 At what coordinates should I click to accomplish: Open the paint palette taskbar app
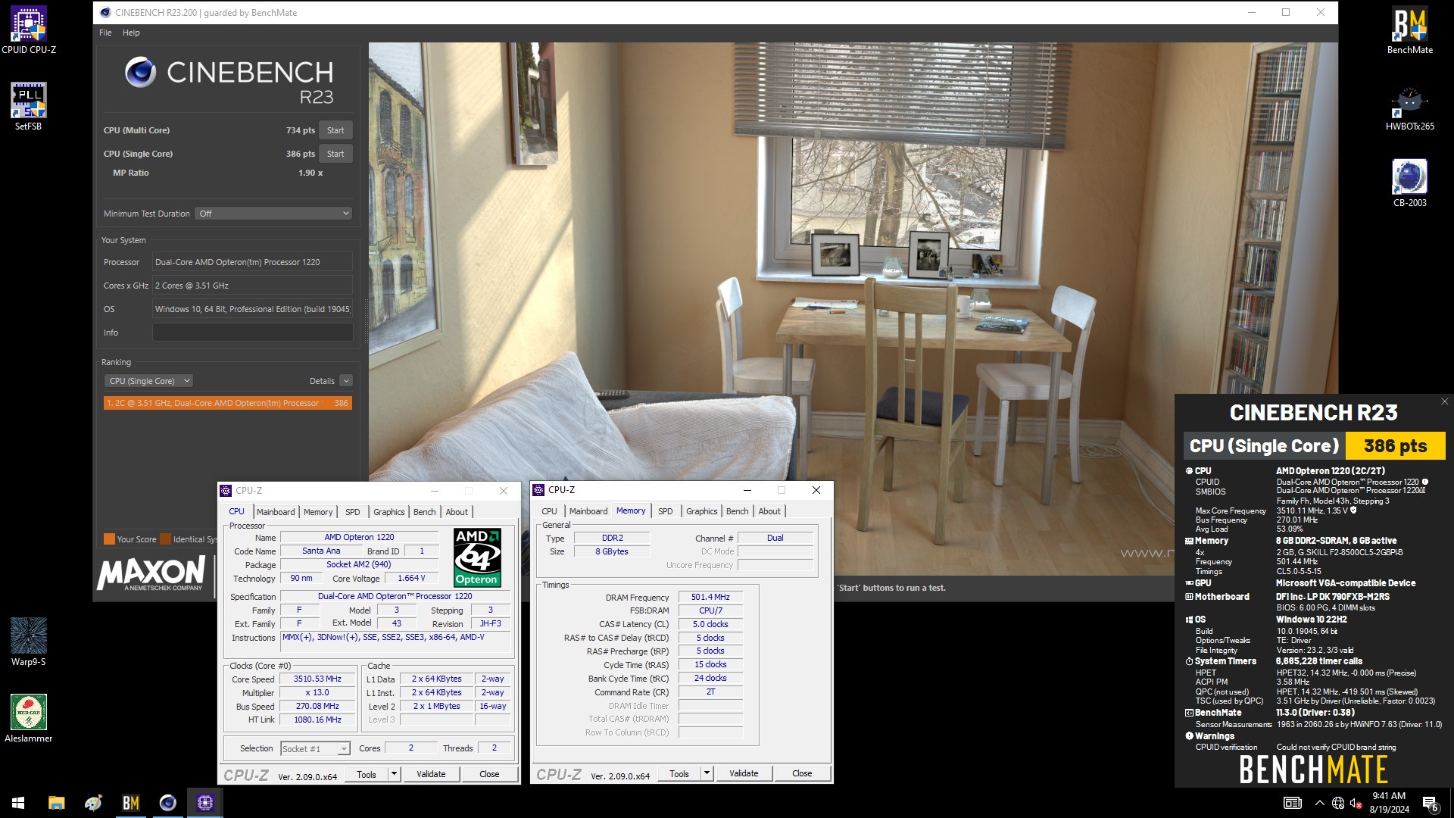click(93, 803)
